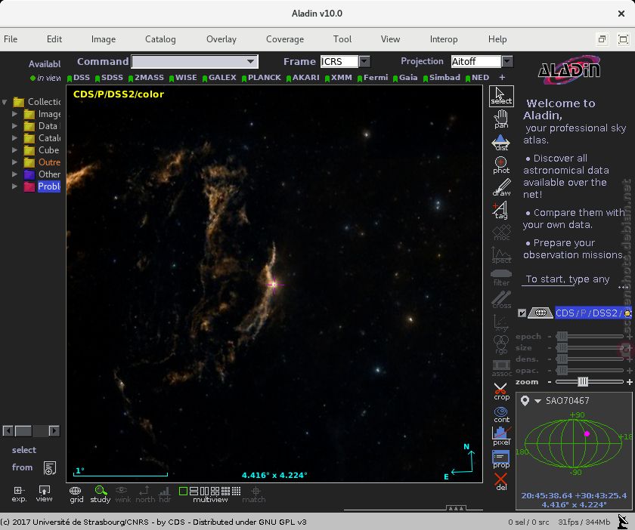
Task: Select the pan hand tool
Action: pyautogui.click(x=500, y=119)
